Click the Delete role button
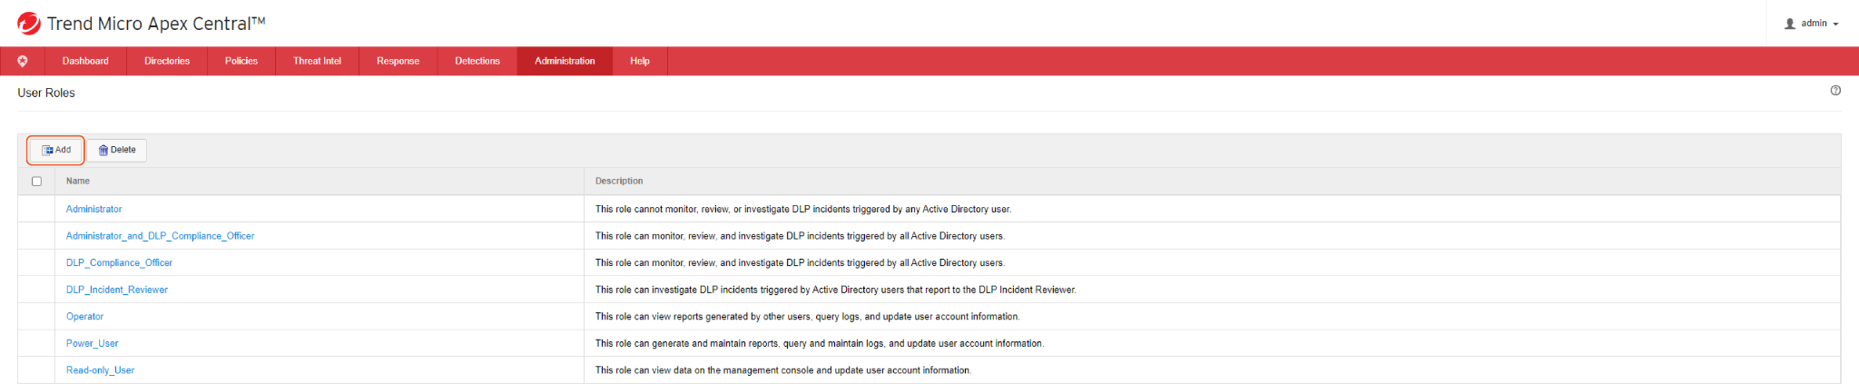Screen dimensions: 1859x384 pos(117,150)
